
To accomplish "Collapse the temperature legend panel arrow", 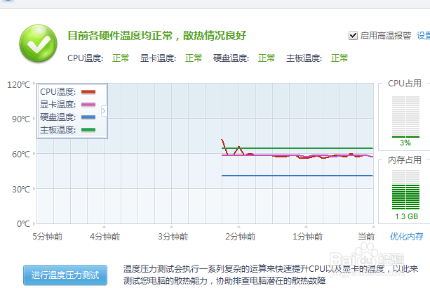I will pyautogui.click(x=104, y=111).
